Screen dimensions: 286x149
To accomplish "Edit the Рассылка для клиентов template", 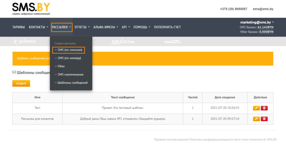I will tap(256, 119).
